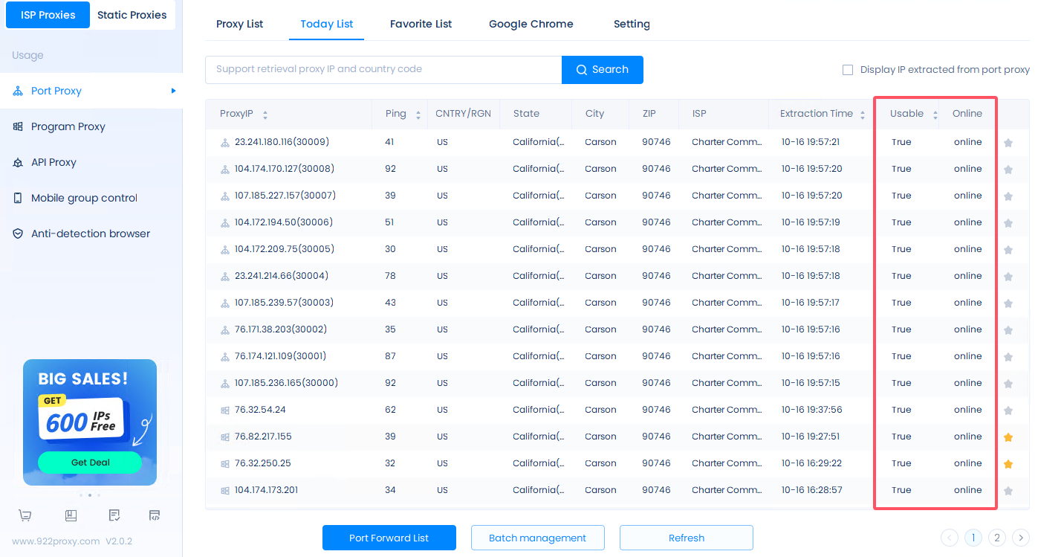This screenshot has width=1038, height=557.
Task: Click Get Deal on sales banner
Action: click(90, 463)
